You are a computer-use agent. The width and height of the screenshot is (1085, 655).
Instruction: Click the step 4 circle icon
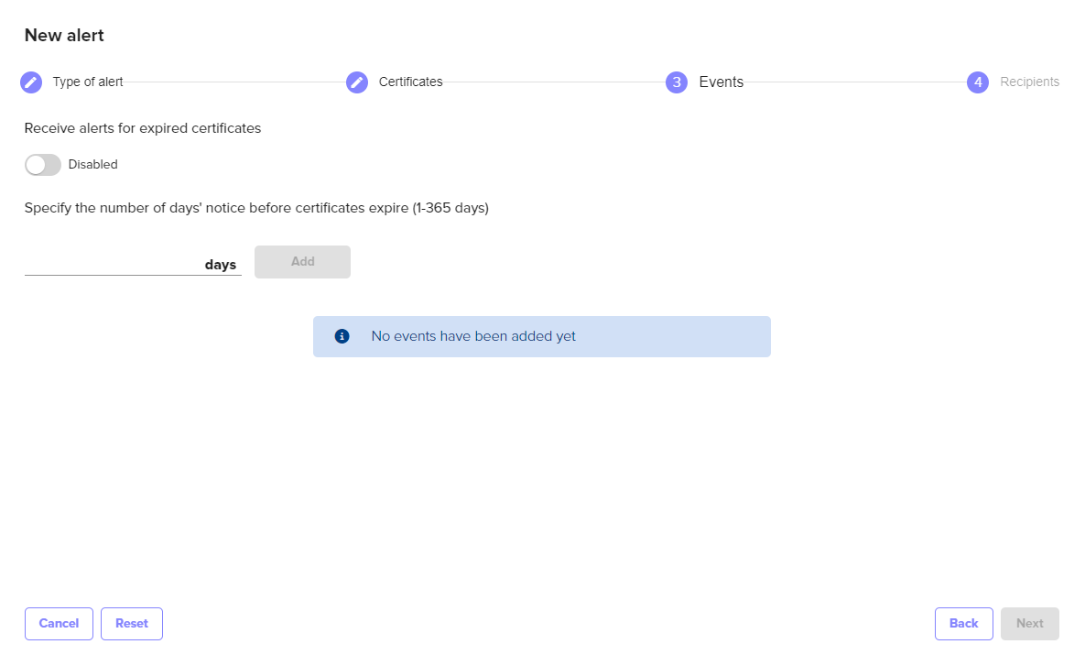tap(978, 82)
